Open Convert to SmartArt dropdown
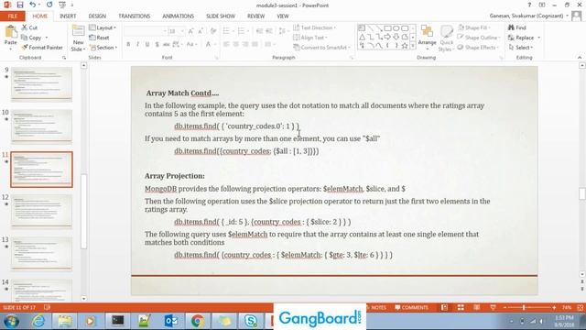 (321, 48)
